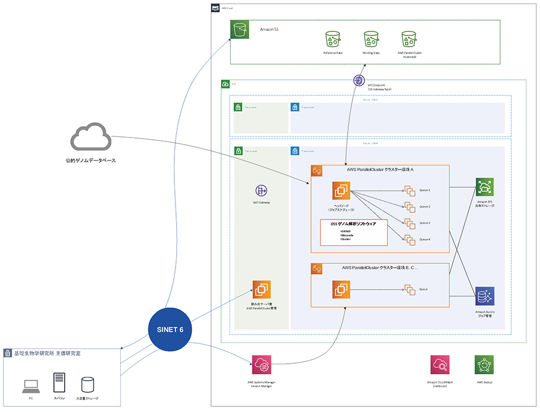Select the Amazon Aurora database icon
This screenshot has width=540, height=412.
(x=484, y=296)
